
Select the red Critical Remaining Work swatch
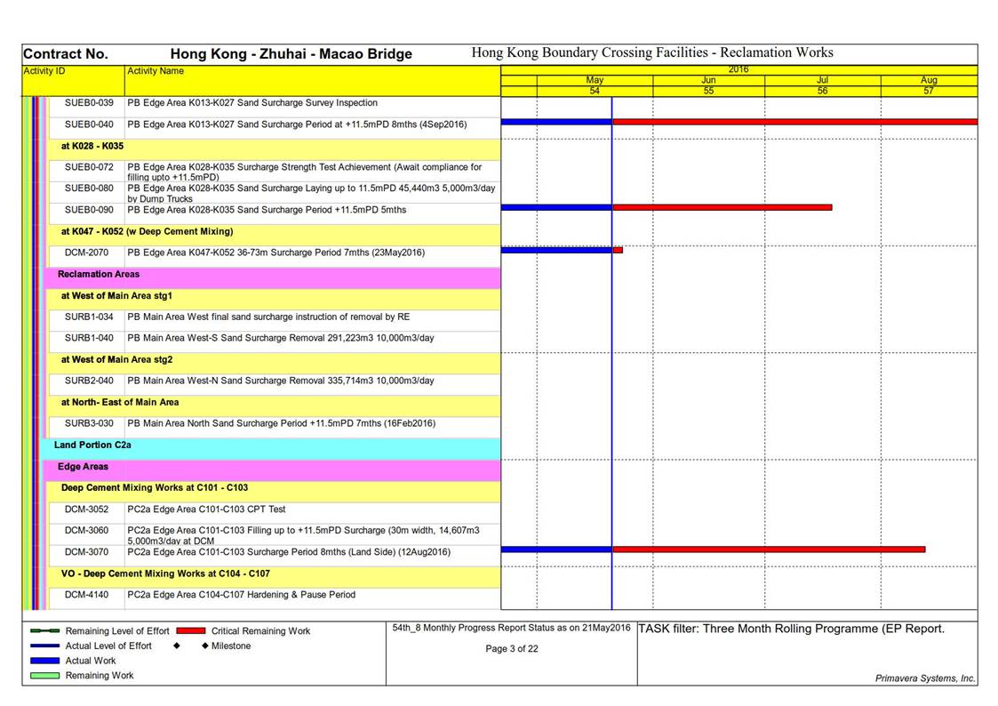[x=191, y=631]
